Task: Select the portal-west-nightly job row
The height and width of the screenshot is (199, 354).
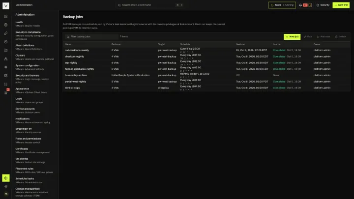Action: pyautogui.click(x=206, y=82)
